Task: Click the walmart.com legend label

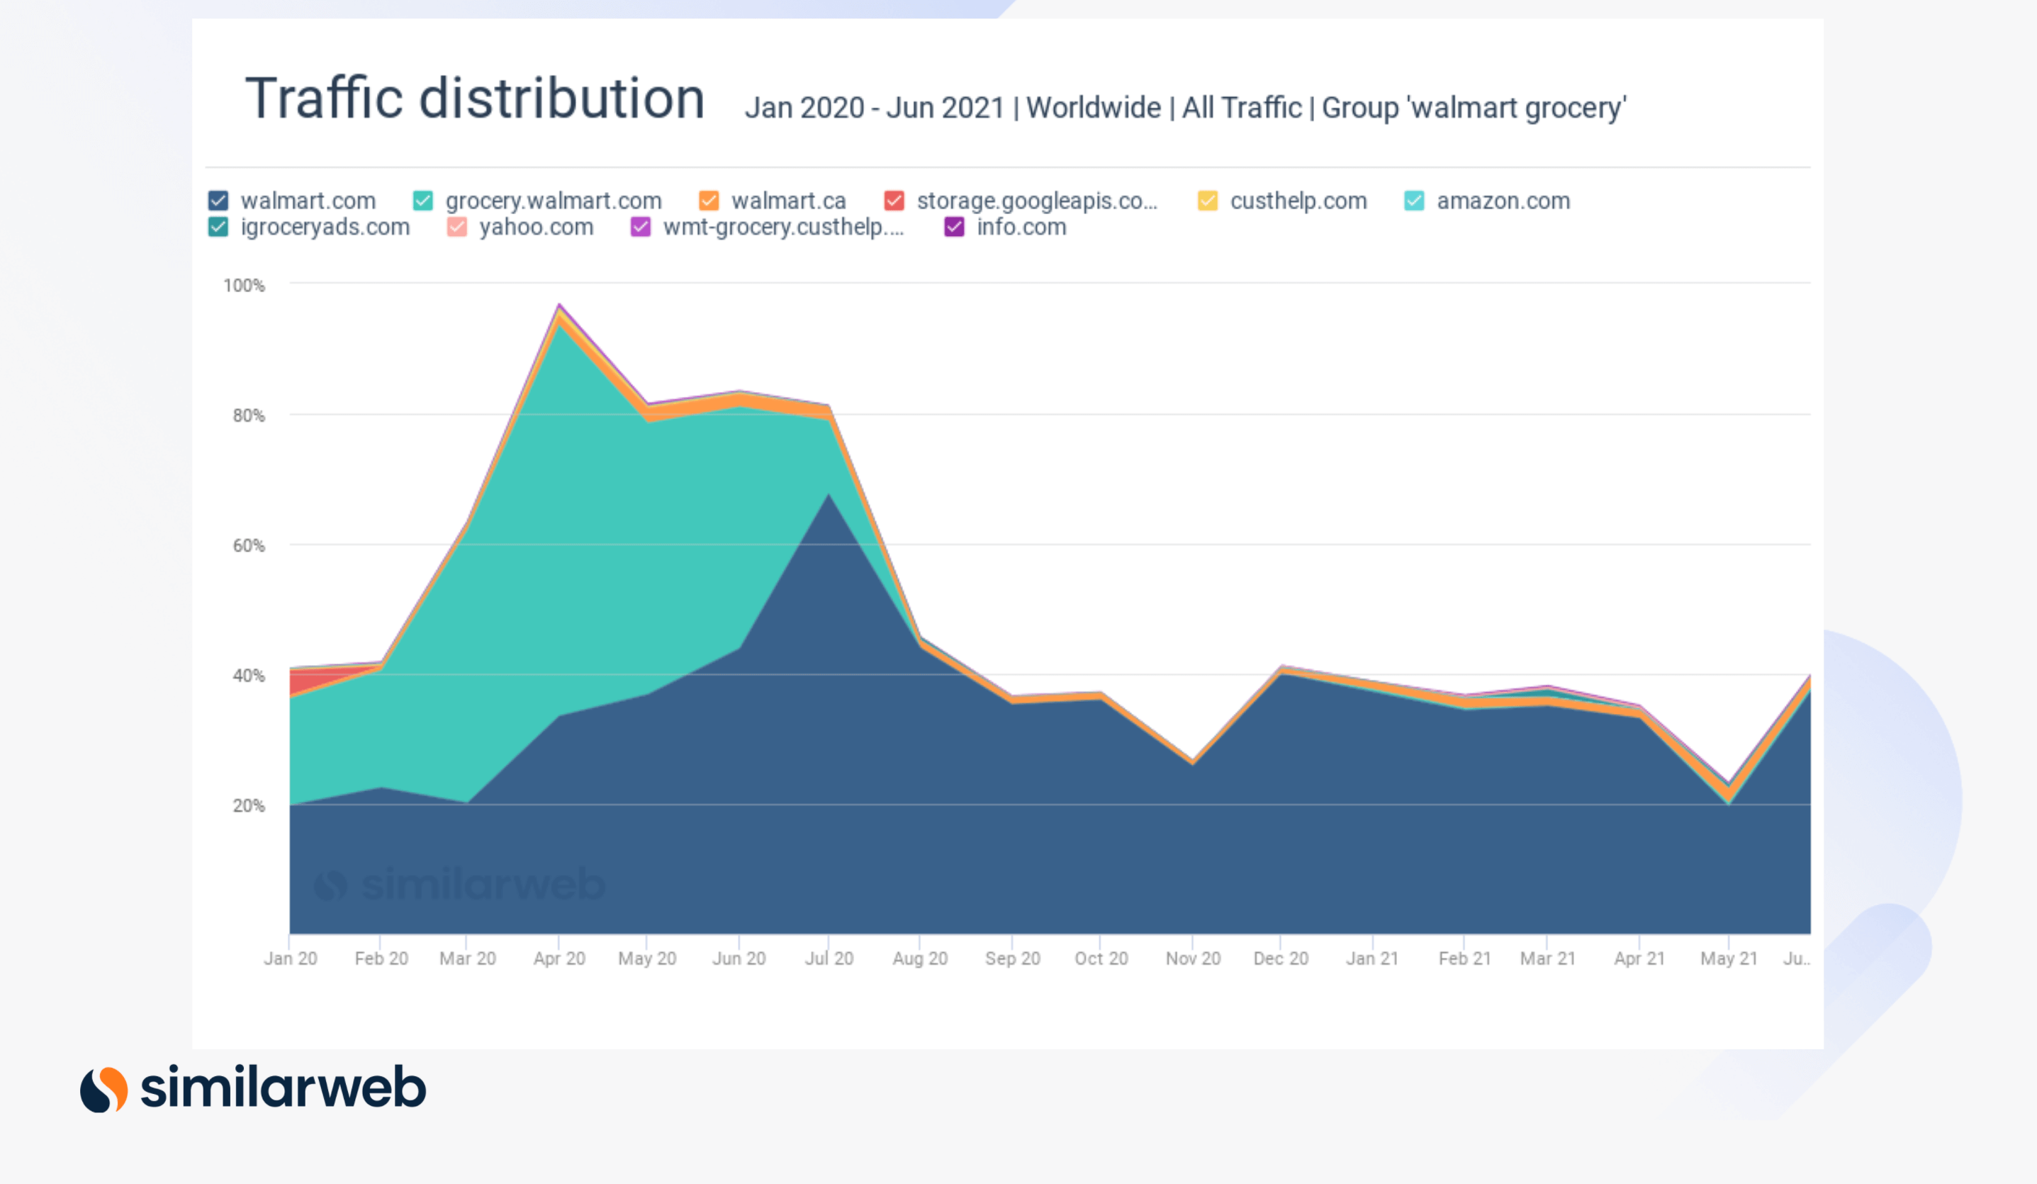Action: [308, 201]
